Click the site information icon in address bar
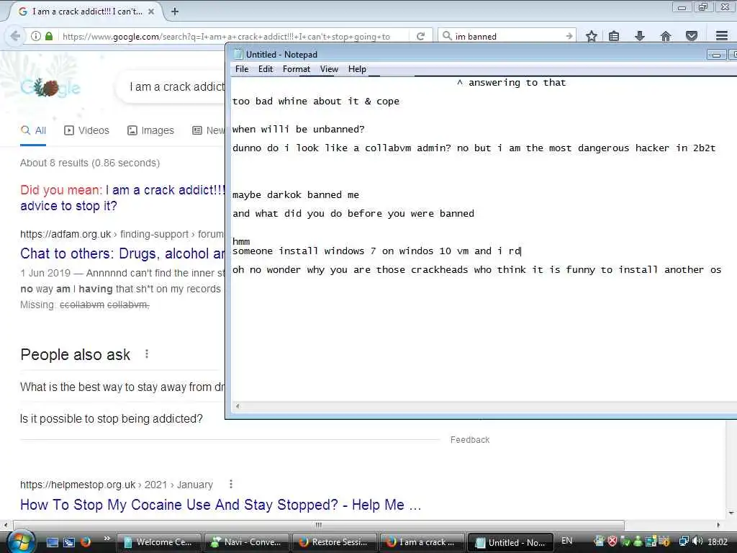The height and width of the screenshot is (553, 737). click(x=36, y=36)
